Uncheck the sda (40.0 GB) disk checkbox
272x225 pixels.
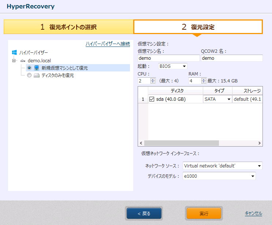(152, 99)
